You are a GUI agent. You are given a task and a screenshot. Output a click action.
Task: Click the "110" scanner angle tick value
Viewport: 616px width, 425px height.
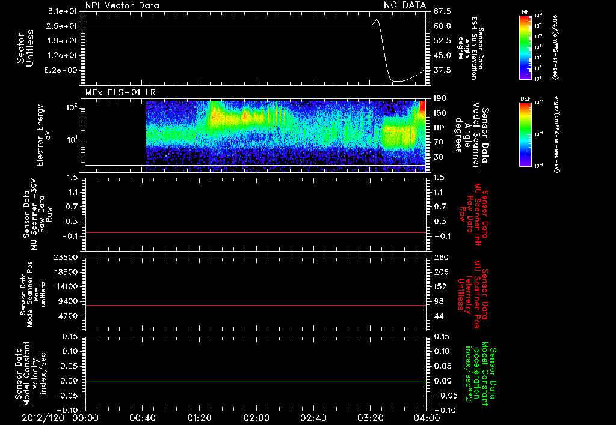[440, 128]
